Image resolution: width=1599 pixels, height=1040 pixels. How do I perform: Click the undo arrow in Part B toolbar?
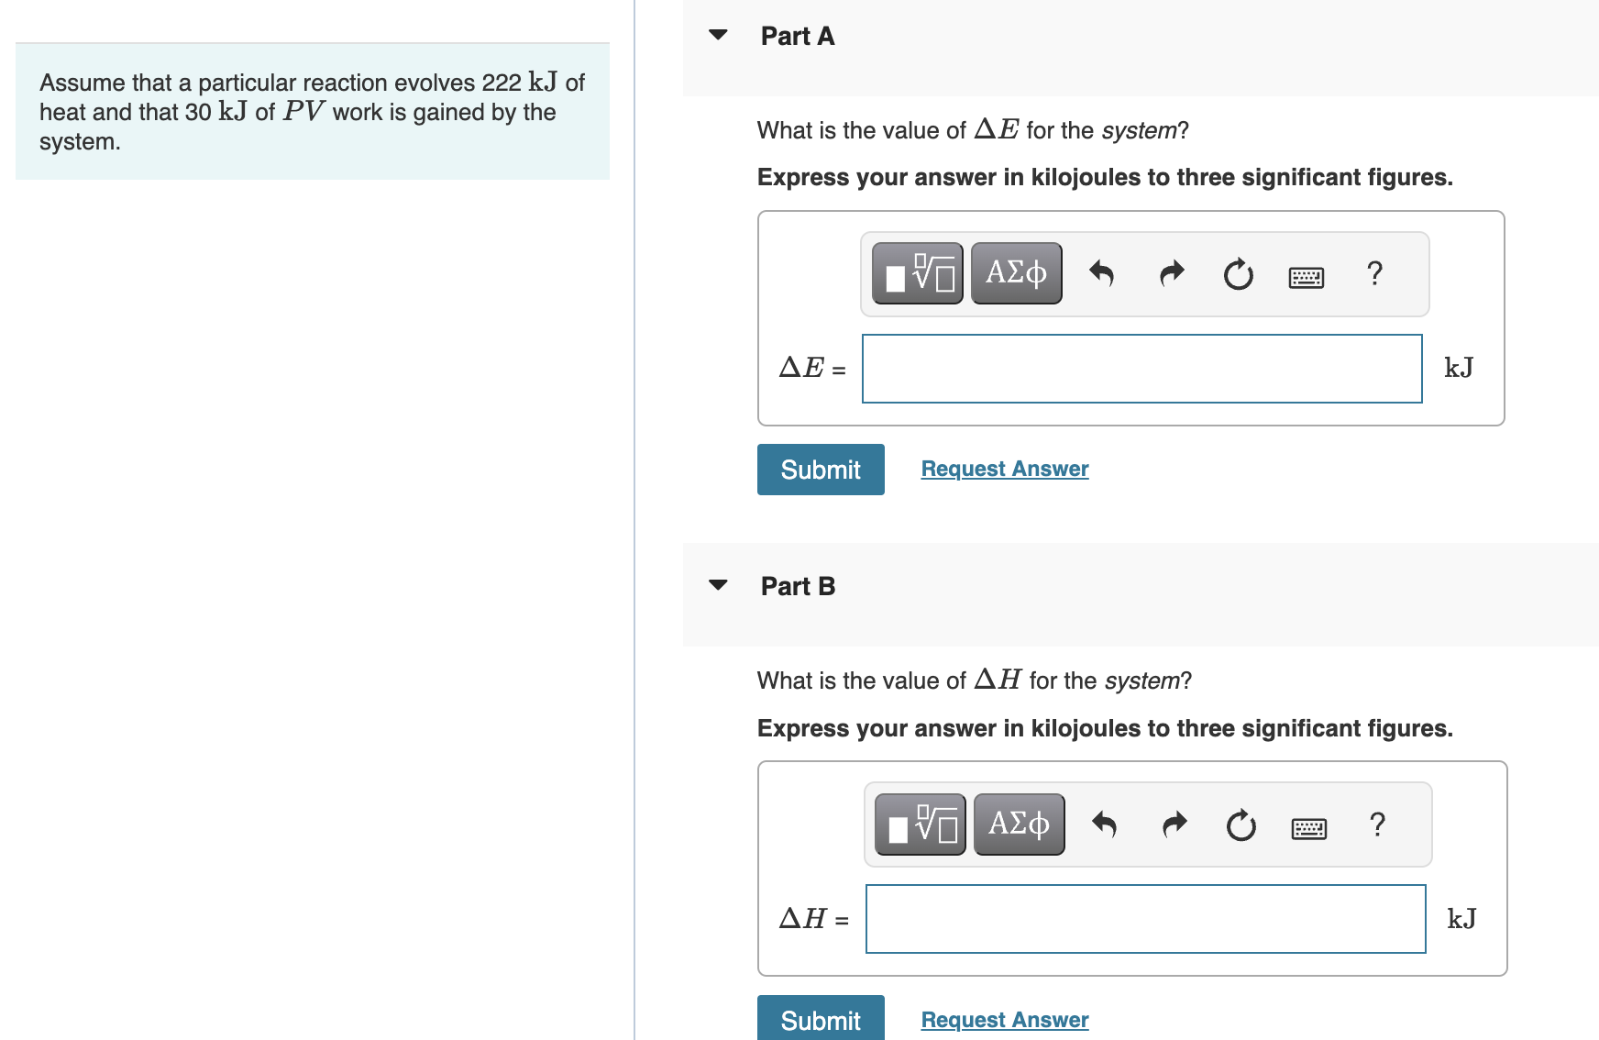[x=1106, y=826]
